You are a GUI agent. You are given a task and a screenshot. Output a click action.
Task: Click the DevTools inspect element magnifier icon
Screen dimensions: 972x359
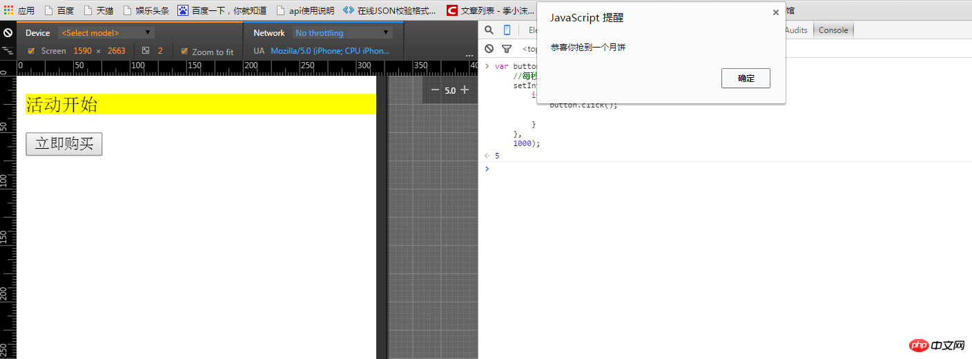[489, 30]
